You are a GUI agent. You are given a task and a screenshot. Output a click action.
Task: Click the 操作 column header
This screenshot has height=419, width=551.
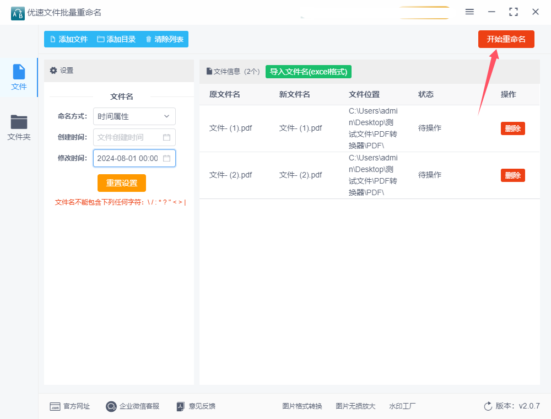pos(508,95)
